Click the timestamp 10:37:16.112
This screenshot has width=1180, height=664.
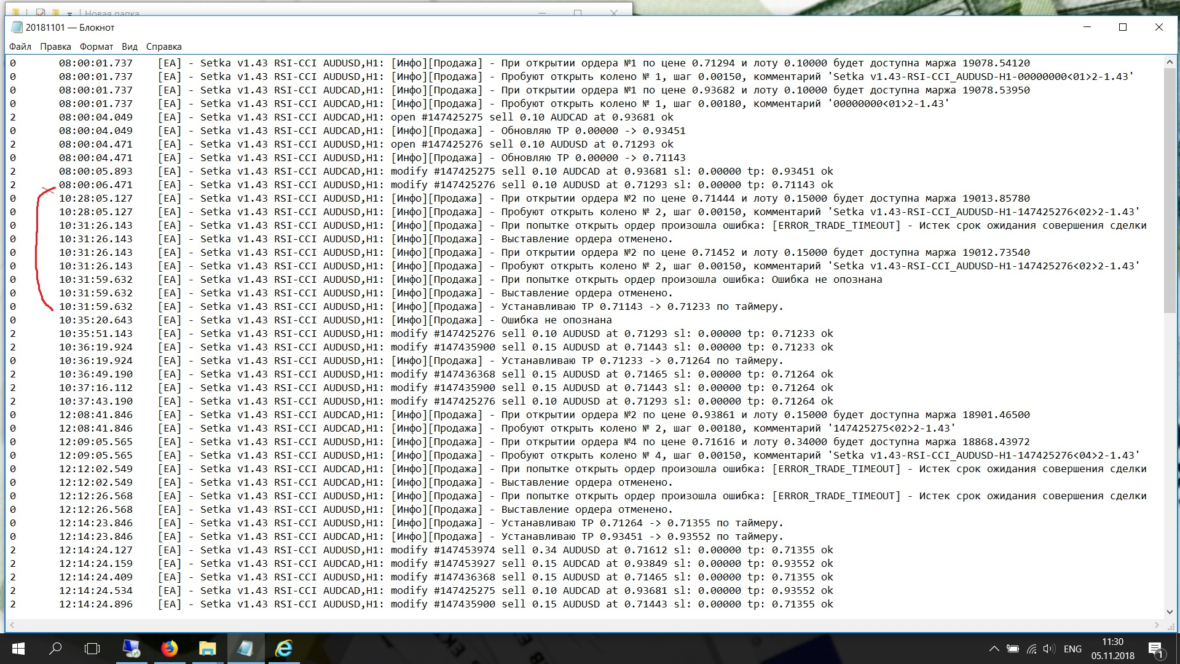pos(96,387)
